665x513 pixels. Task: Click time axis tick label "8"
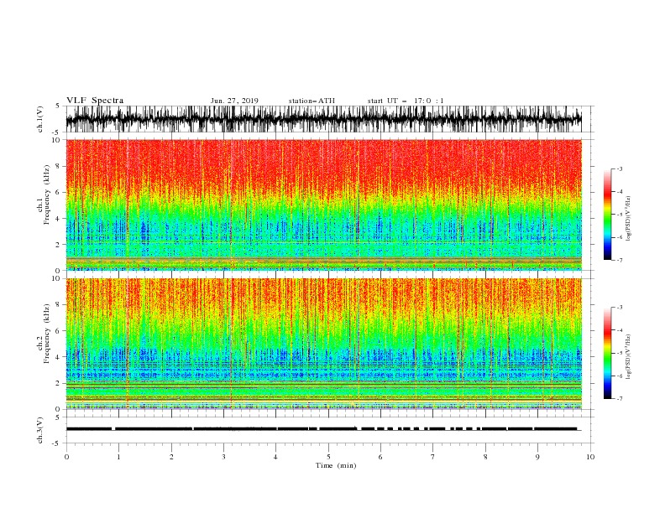point(485,457)
